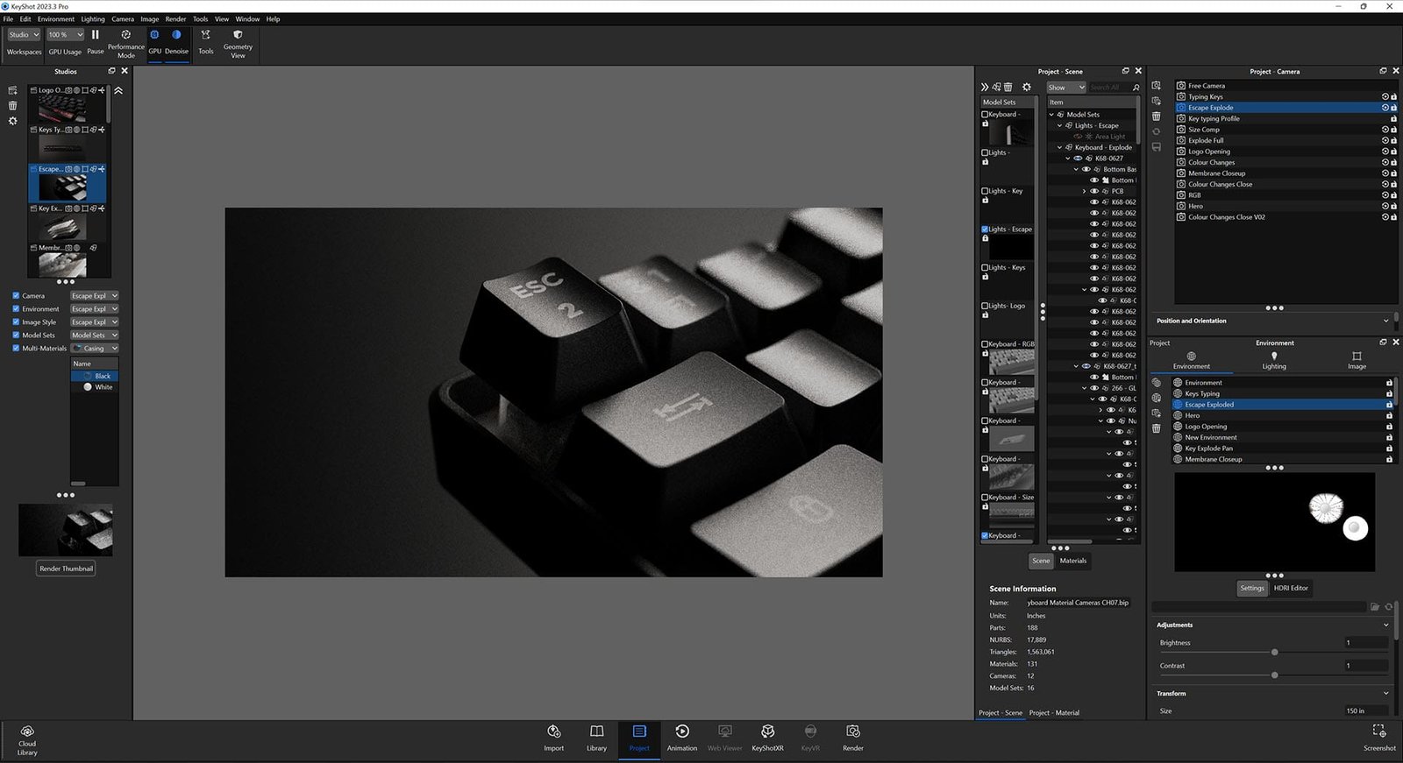This screenshot has height=763, width=1403.
Task: Open the Studio workspace dropdown
Action: click(x=25, y=35)
